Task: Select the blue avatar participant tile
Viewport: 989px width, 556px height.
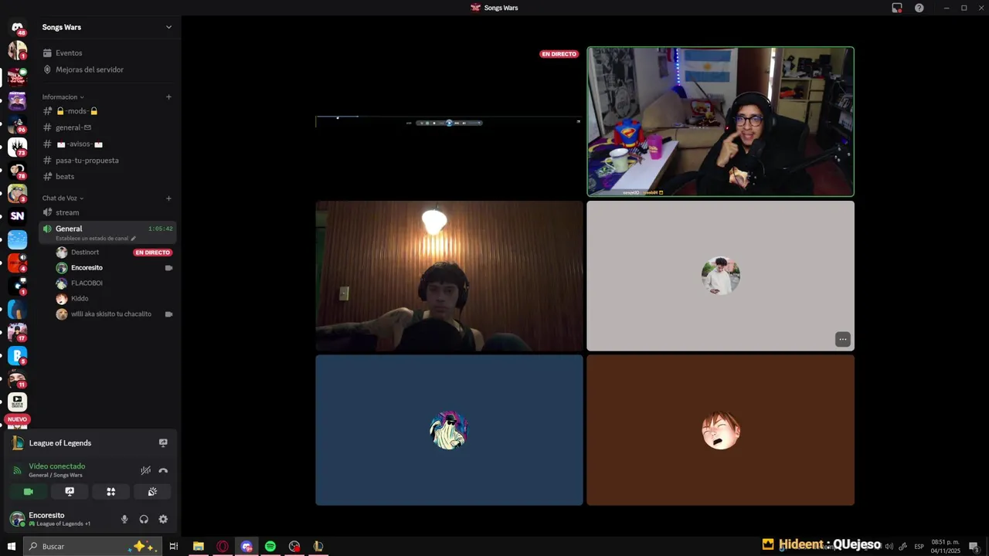Action: click(449, 430)
